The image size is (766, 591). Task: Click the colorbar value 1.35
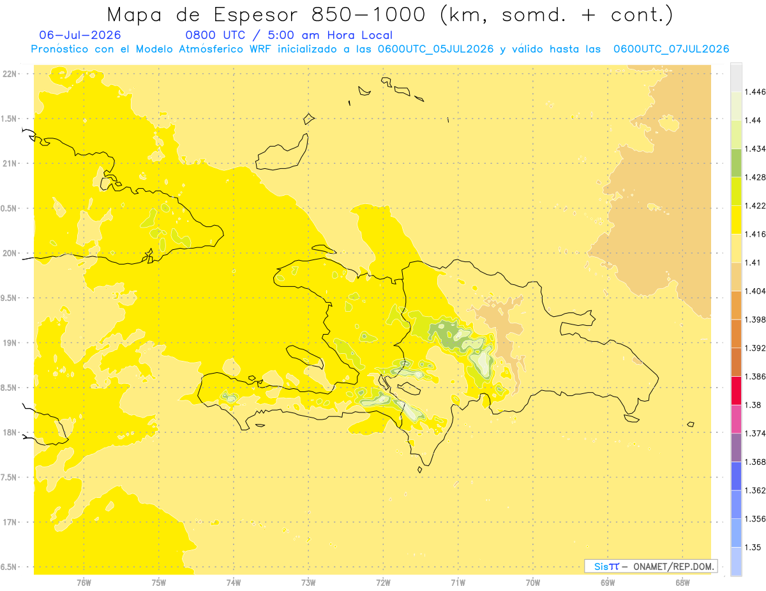tap(753, 548)
